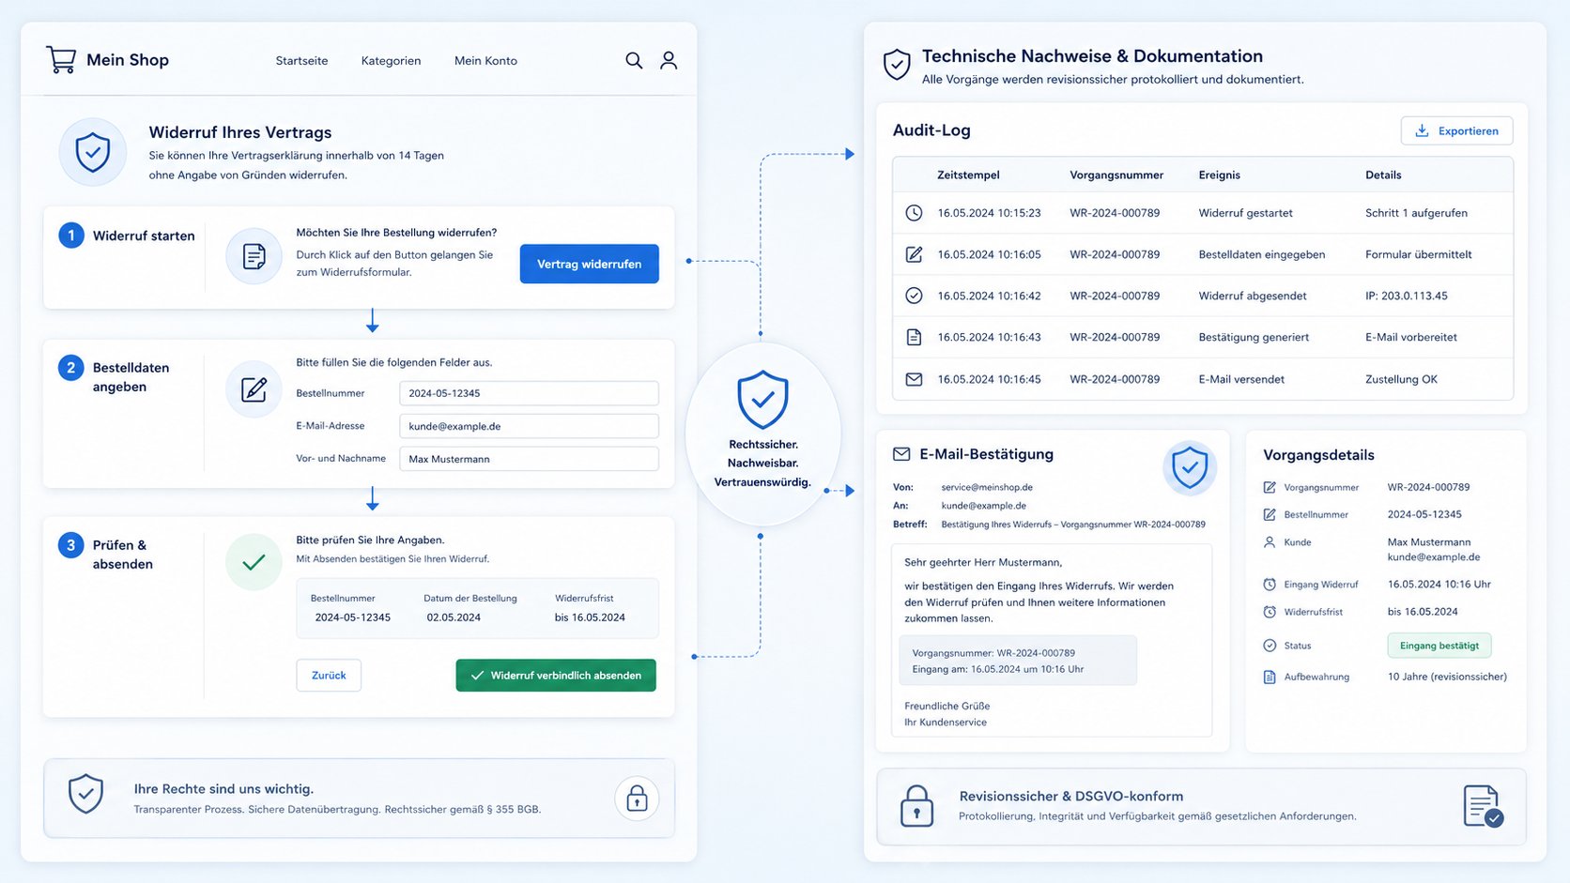The width and height of the screenshot is (1570, 883).
Task: Click the green checkmark icon in Prüfen step
Action: tap(254, 562)
